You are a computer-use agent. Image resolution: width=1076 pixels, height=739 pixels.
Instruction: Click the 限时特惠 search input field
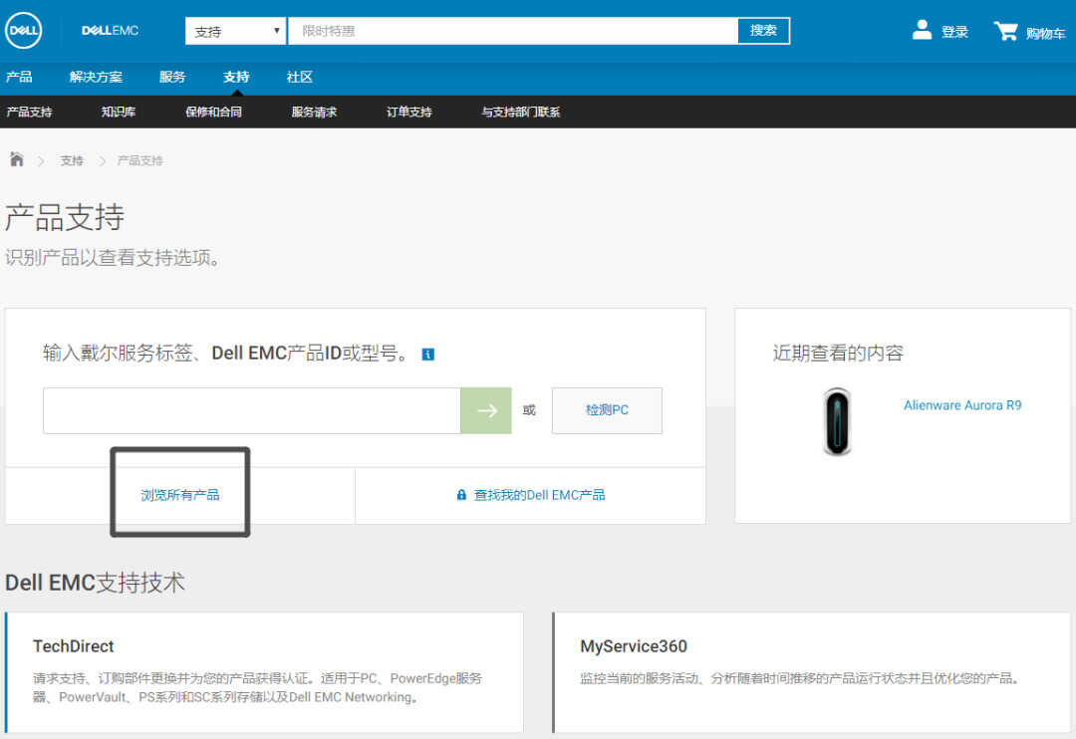click(x=513, y=31)
